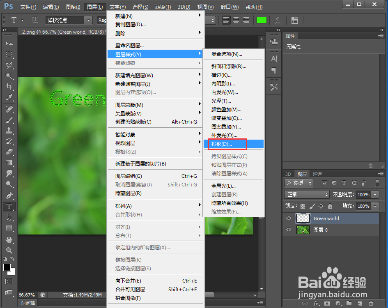Select the Brush tool
Viewport: 388px width, 308px height.
[x=9, y=120]
